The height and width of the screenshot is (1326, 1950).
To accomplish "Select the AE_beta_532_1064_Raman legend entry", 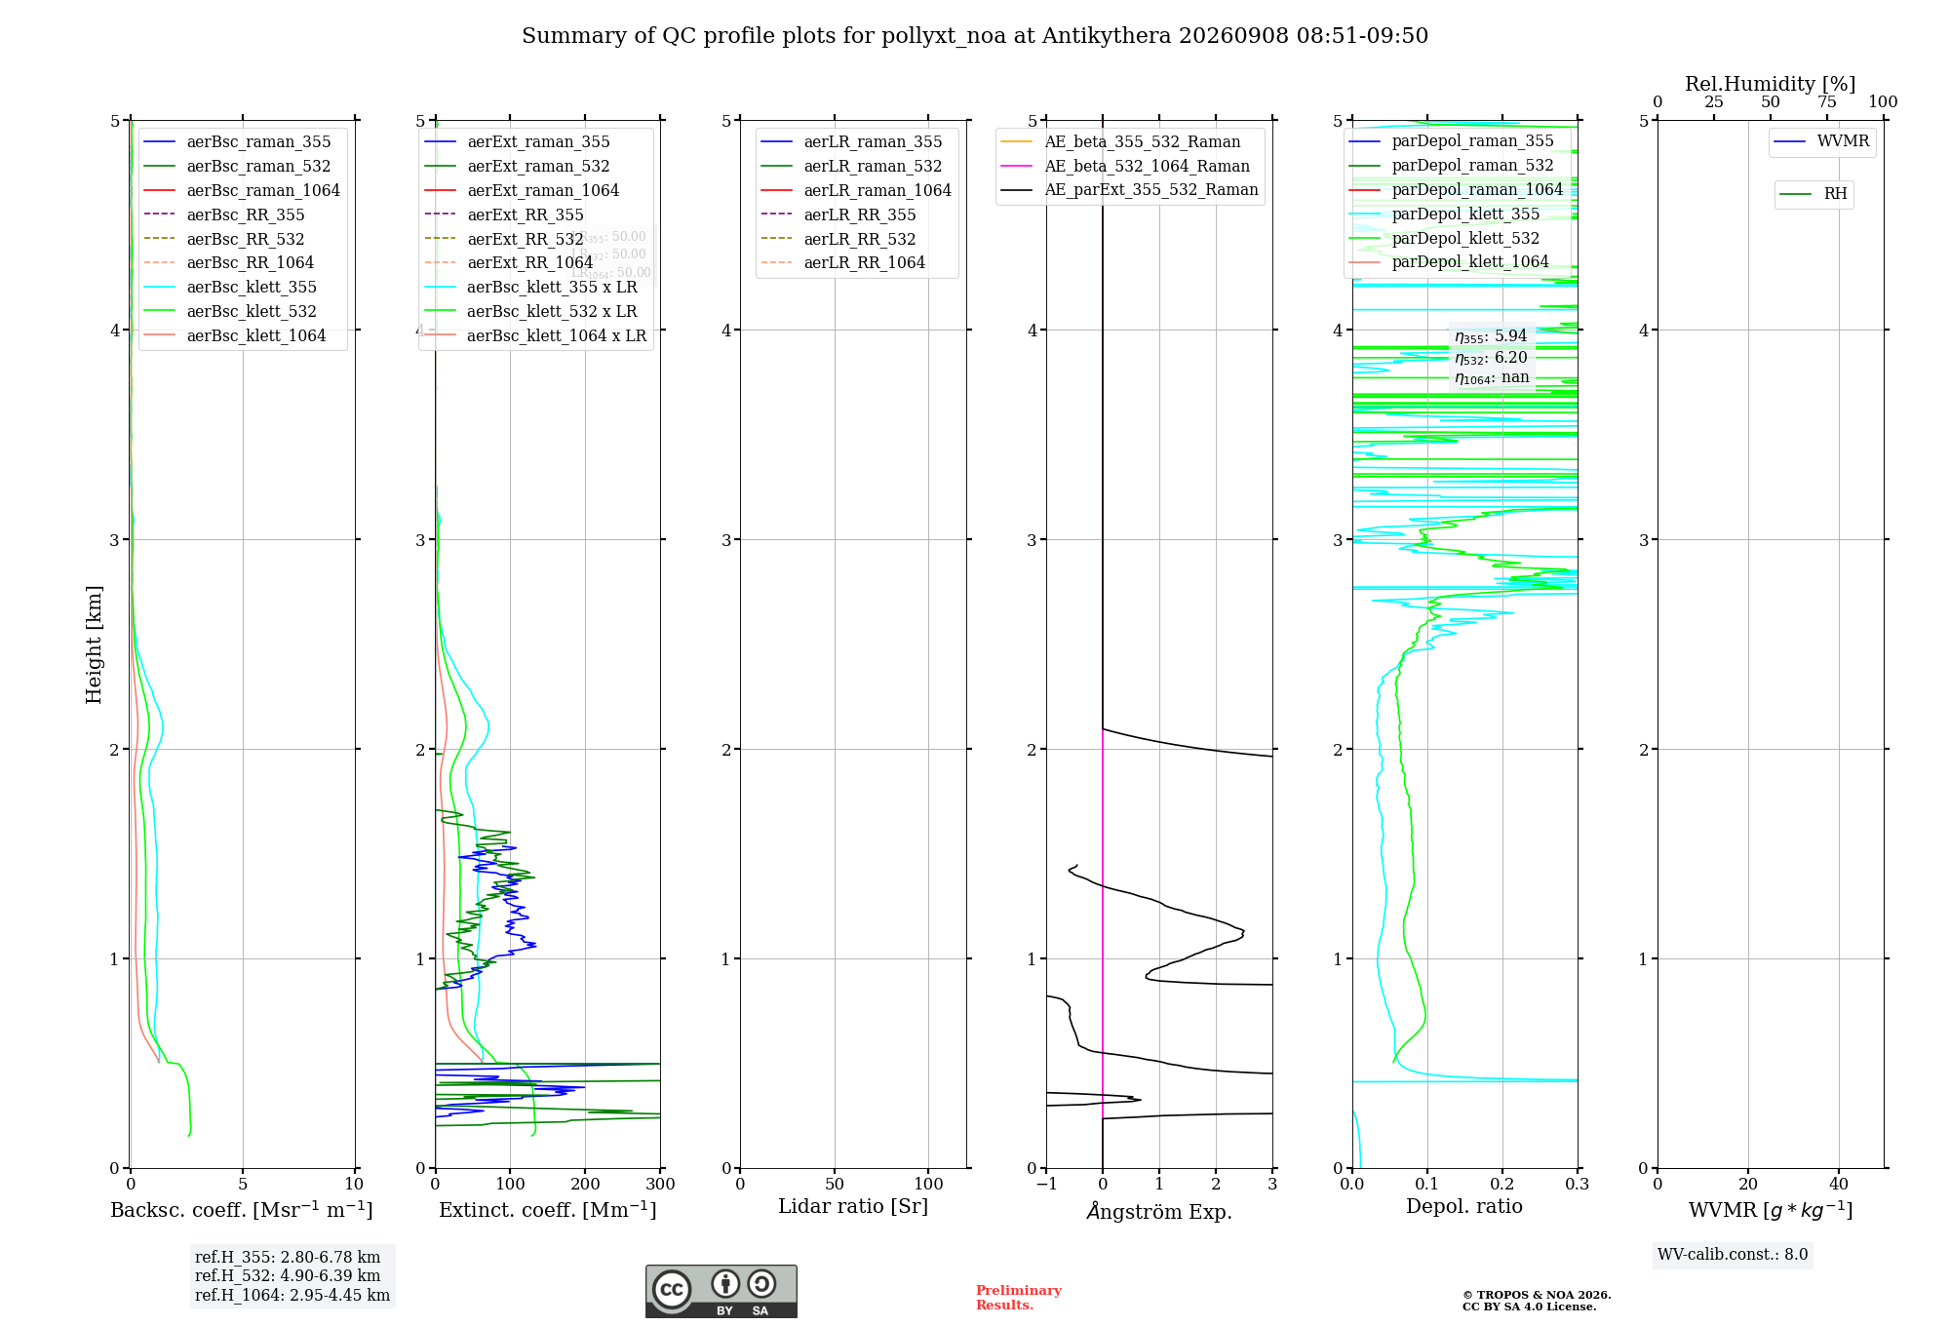I will pos(1125,167).
